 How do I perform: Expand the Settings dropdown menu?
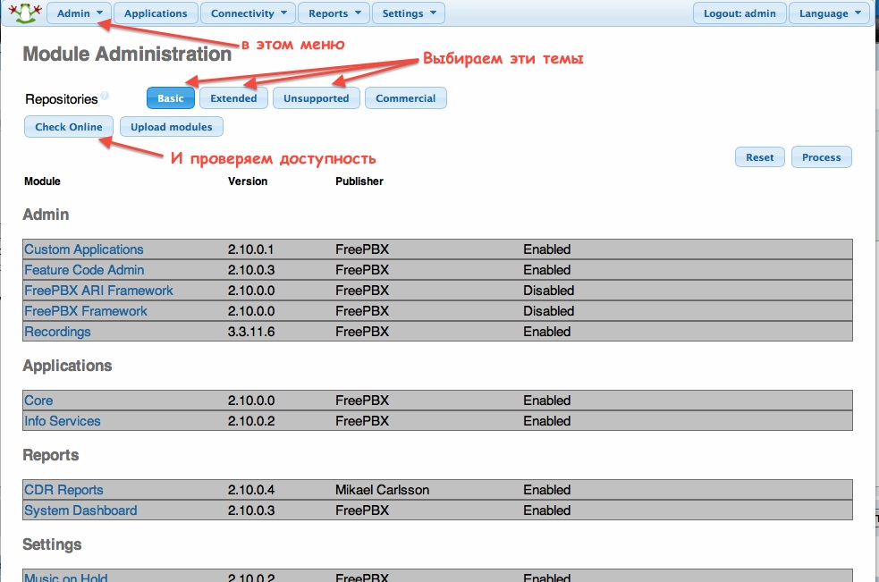[x=408, y=13]
